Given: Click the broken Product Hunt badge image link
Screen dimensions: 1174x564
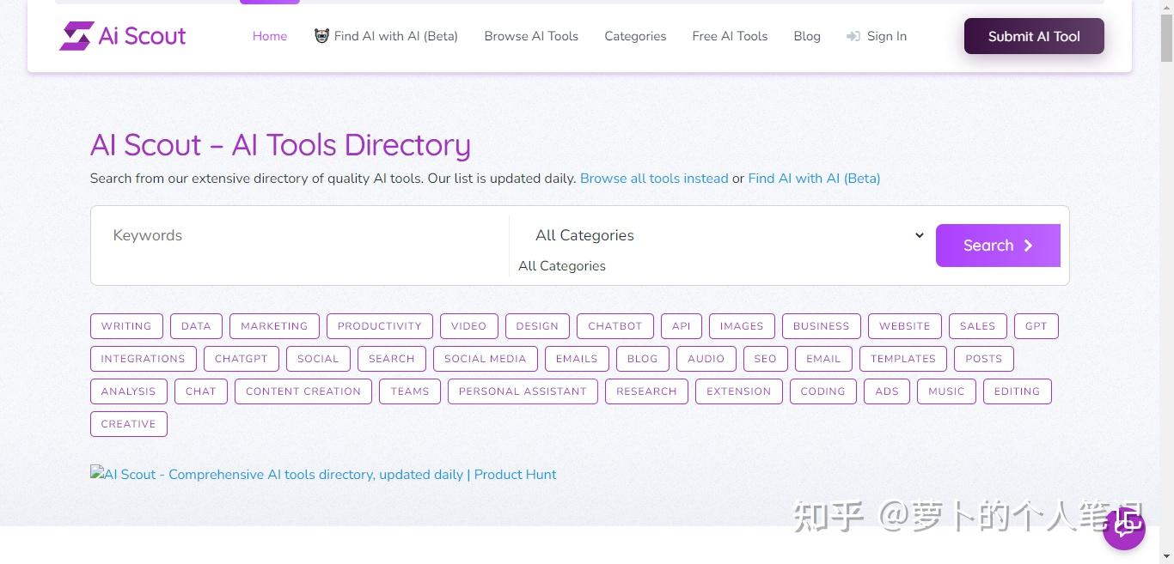Looking at the screenshot, I should pyautogui.click(x=322, y=474).
